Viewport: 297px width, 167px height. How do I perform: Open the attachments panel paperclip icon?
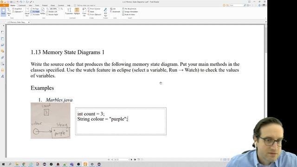pos(2,58)
